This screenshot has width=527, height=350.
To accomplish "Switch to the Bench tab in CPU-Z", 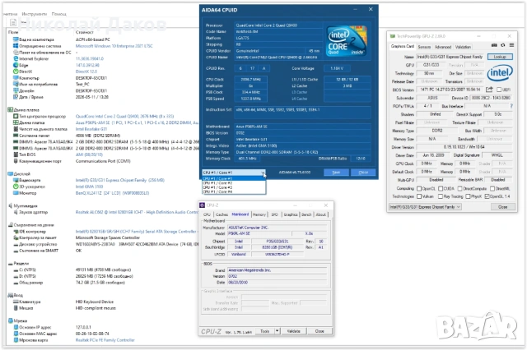I will (x=306, y=214).
